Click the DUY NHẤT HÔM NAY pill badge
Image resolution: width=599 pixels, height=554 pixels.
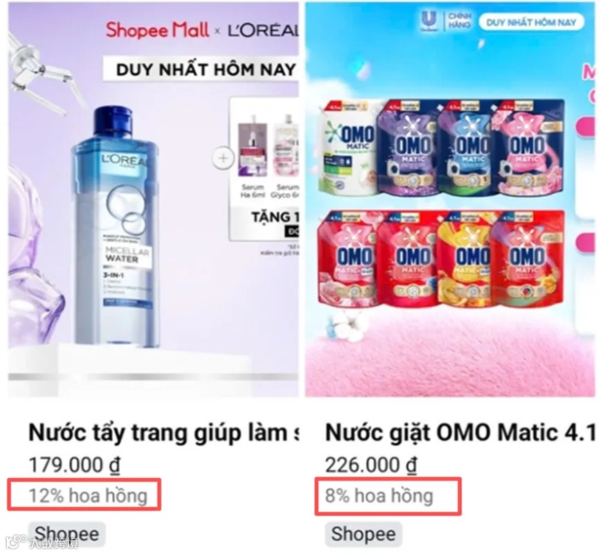pos(531,22)
